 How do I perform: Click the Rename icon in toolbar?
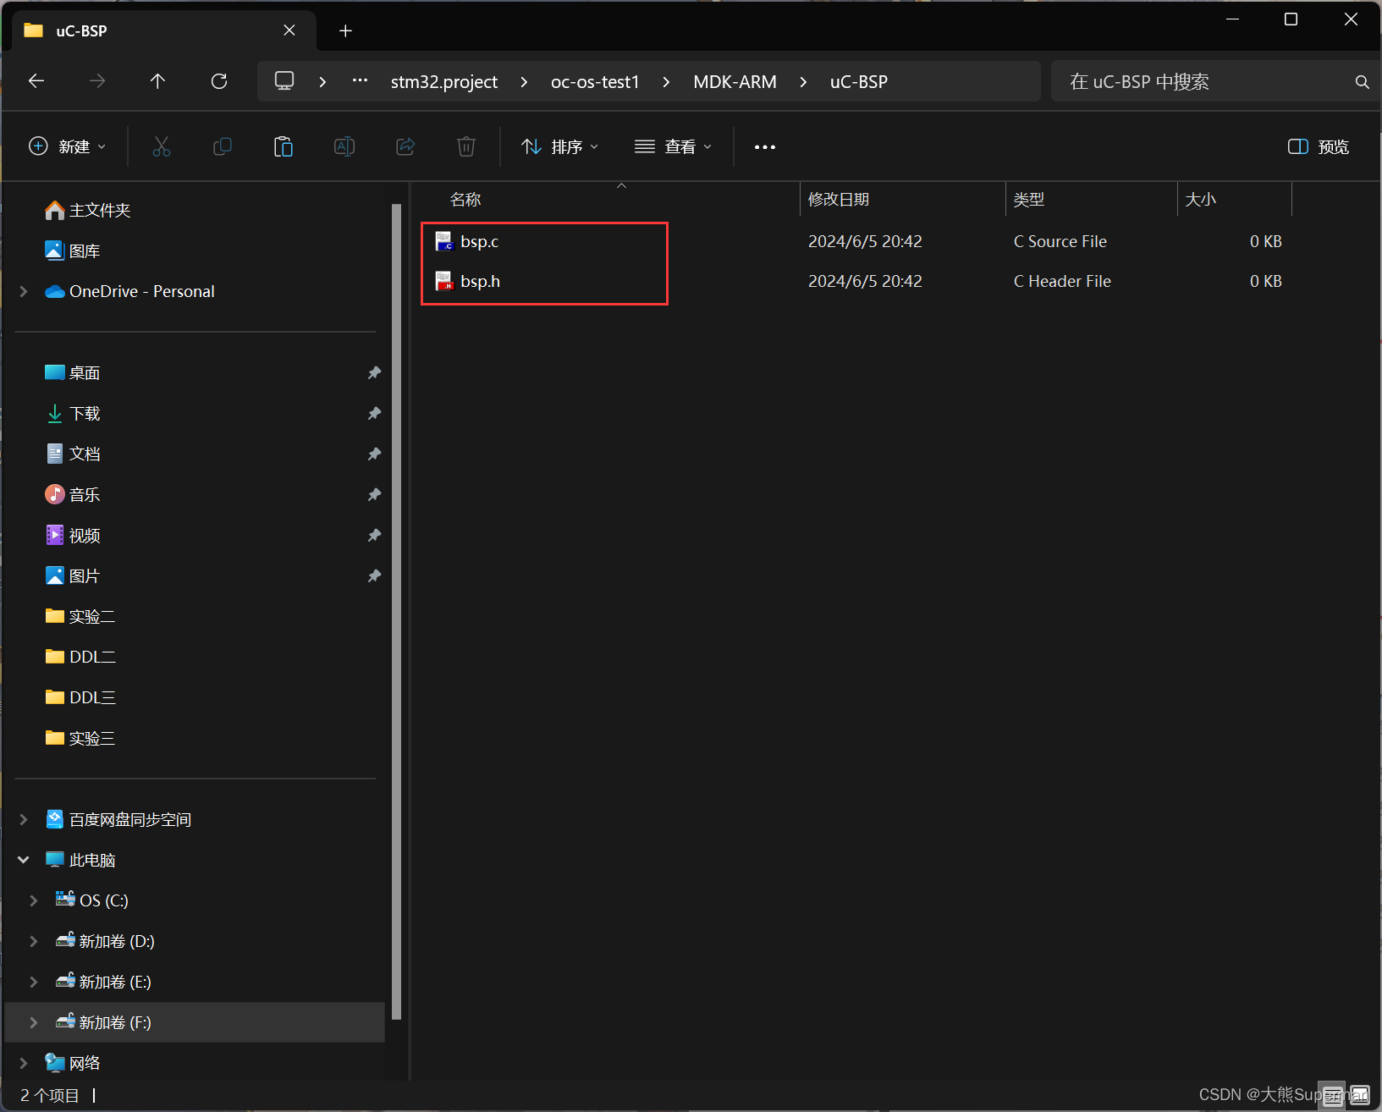click(344, 146)
